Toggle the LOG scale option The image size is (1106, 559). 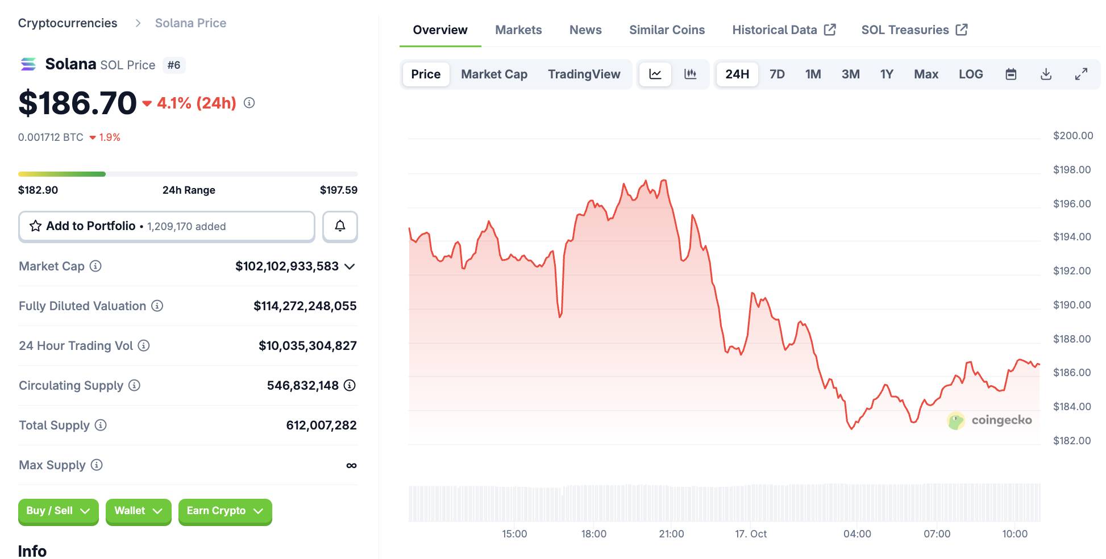pos(970,74)
